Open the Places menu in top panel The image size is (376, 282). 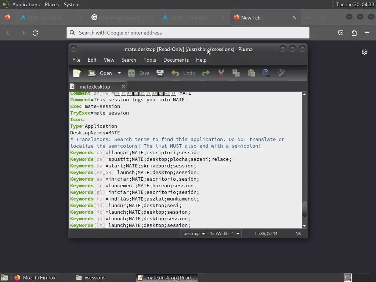click(x=52, y=4)
